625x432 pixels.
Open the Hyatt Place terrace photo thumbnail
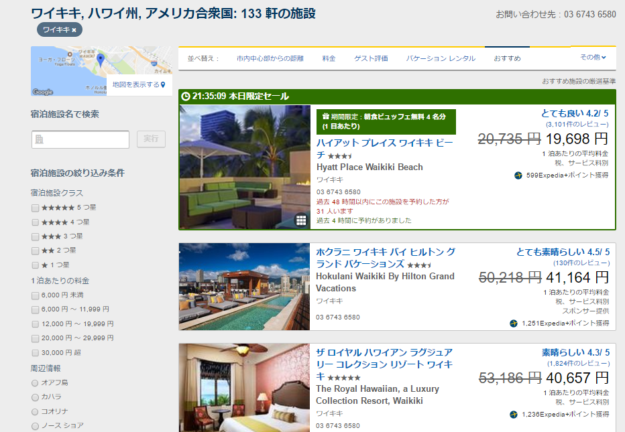coord(245,167)
